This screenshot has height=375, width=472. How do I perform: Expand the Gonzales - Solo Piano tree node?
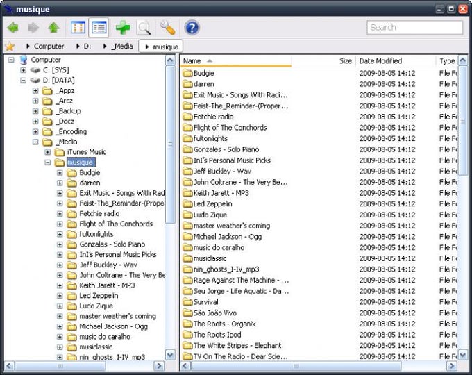point(60,244)
